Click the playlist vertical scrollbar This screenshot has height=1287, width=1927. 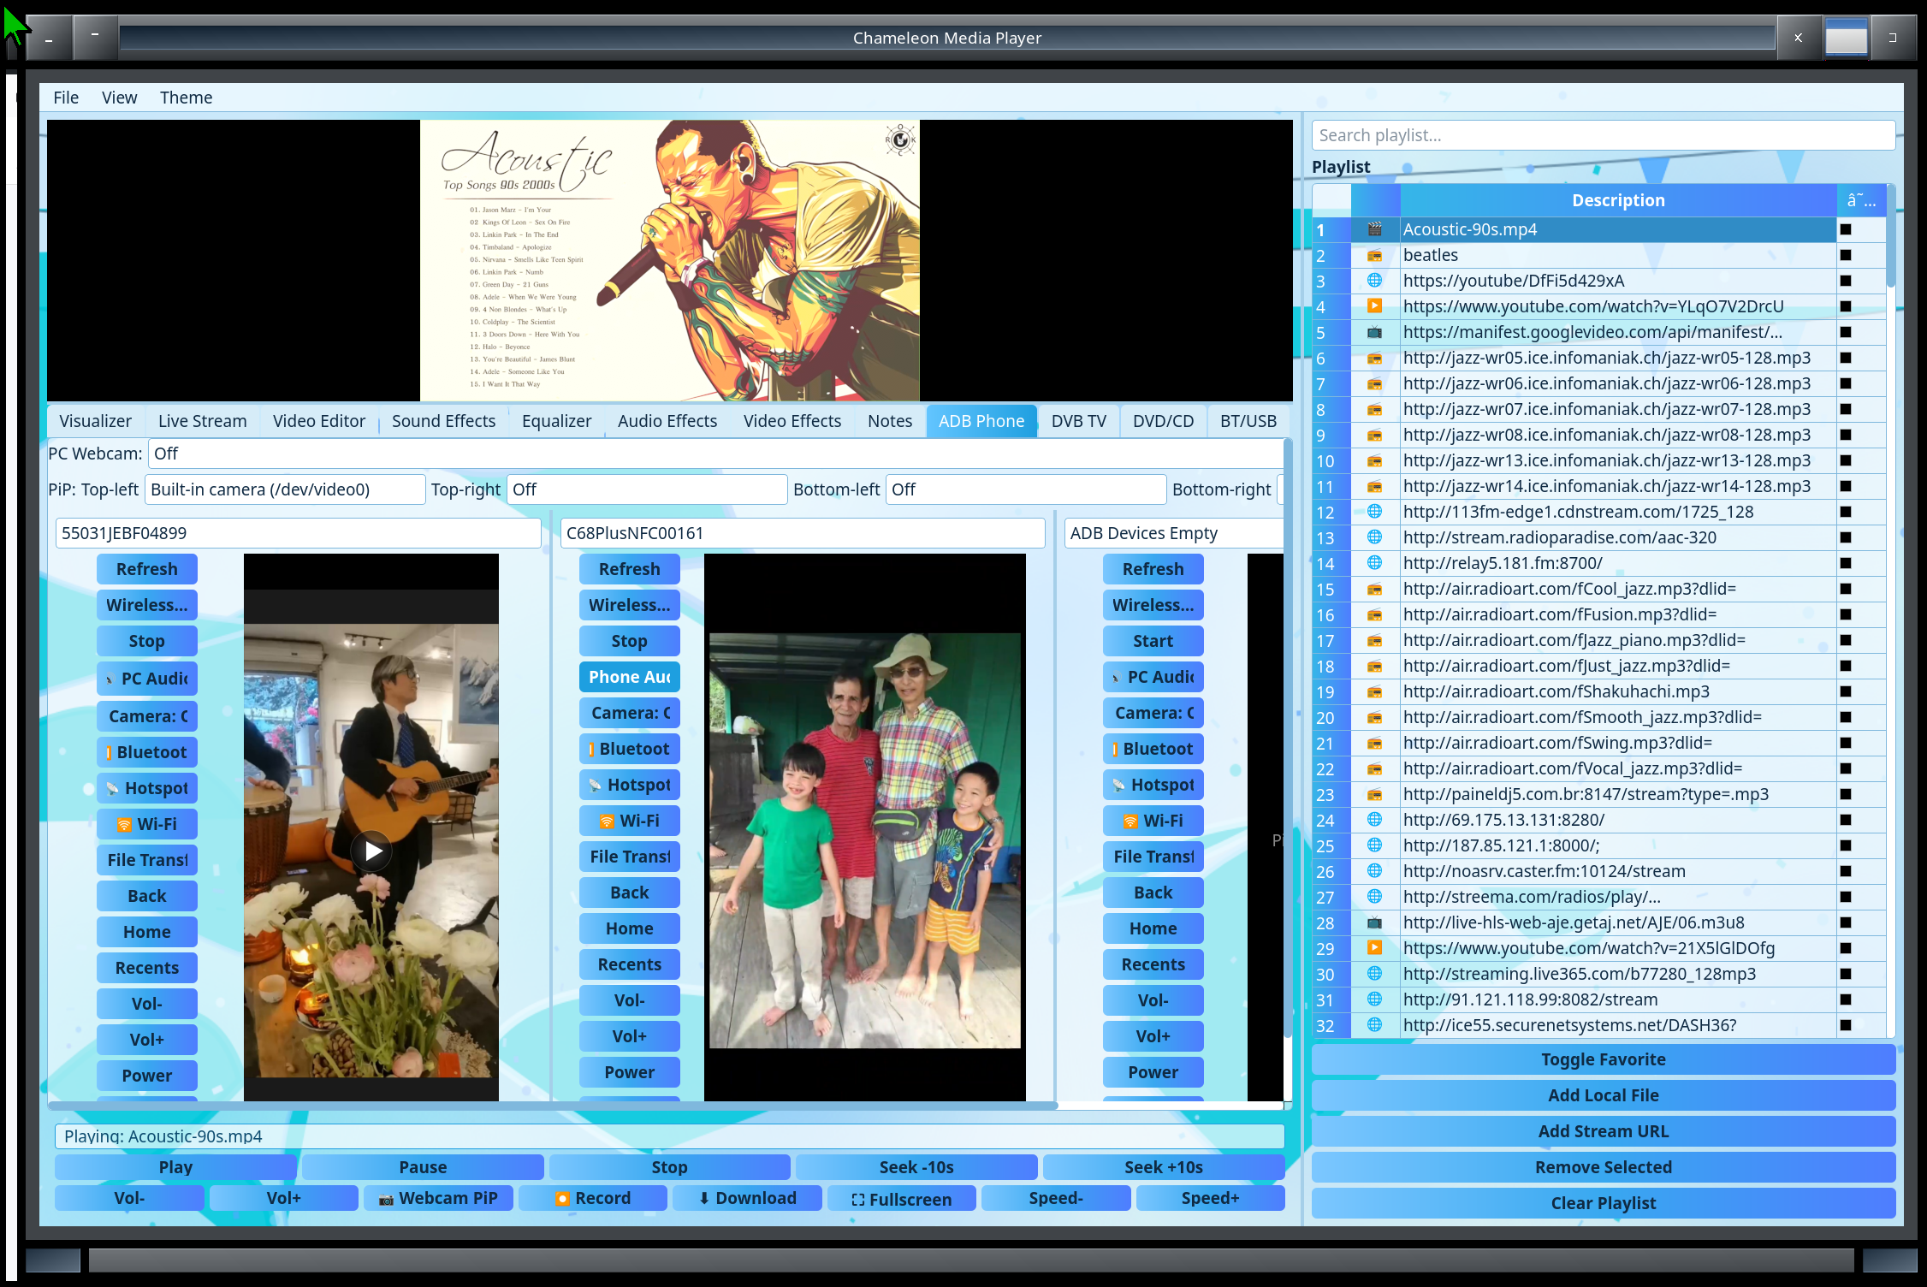1891,236
